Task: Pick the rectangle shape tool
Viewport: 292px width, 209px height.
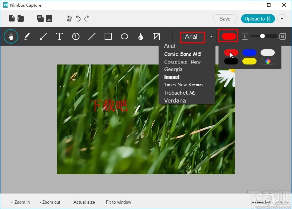Action: [108, 37]
